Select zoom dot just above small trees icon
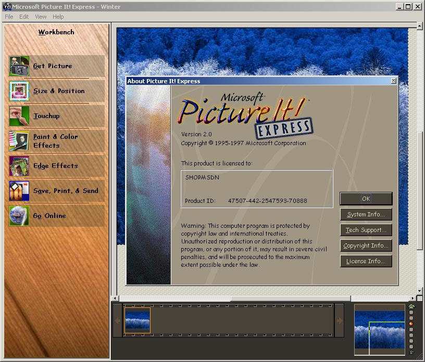Image resolution: width=425 pixels, height=362 pixels. pos(411,346)
